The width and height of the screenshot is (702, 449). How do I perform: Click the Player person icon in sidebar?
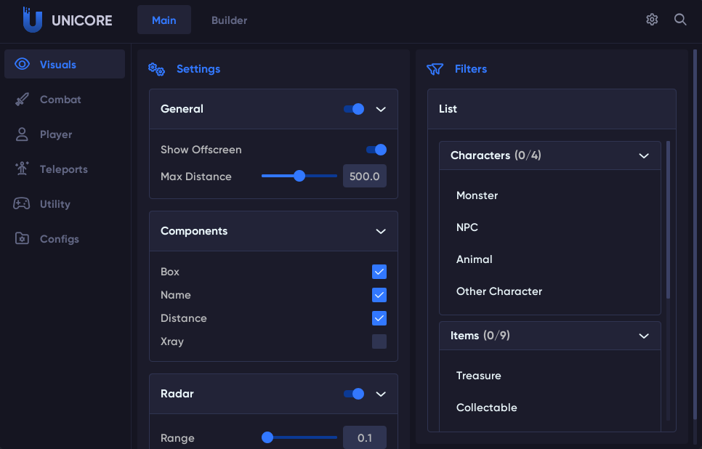click(22, 134)
